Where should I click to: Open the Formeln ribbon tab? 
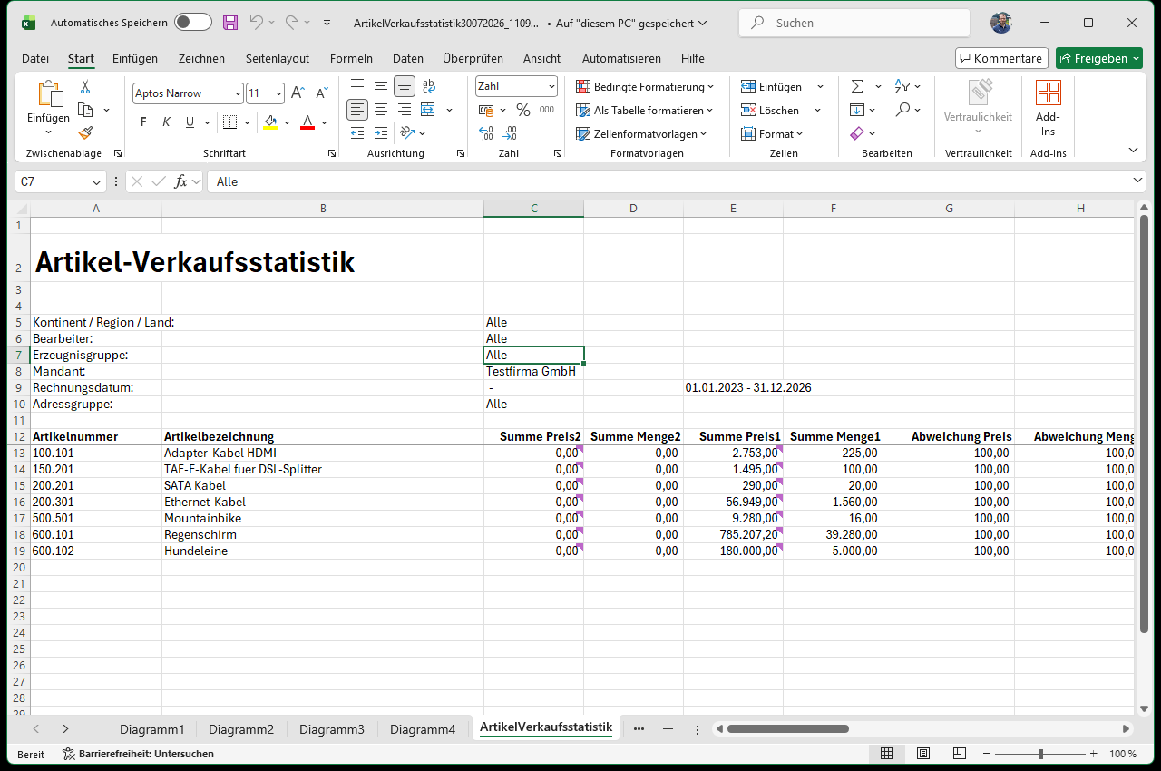click(x=351, y=58)
